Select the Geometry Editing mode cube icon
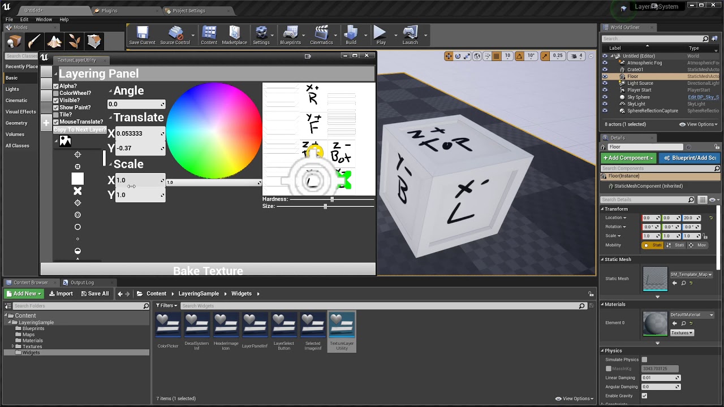Image resolution: width=724 pixels, height=407 pixels. point(94,41)
